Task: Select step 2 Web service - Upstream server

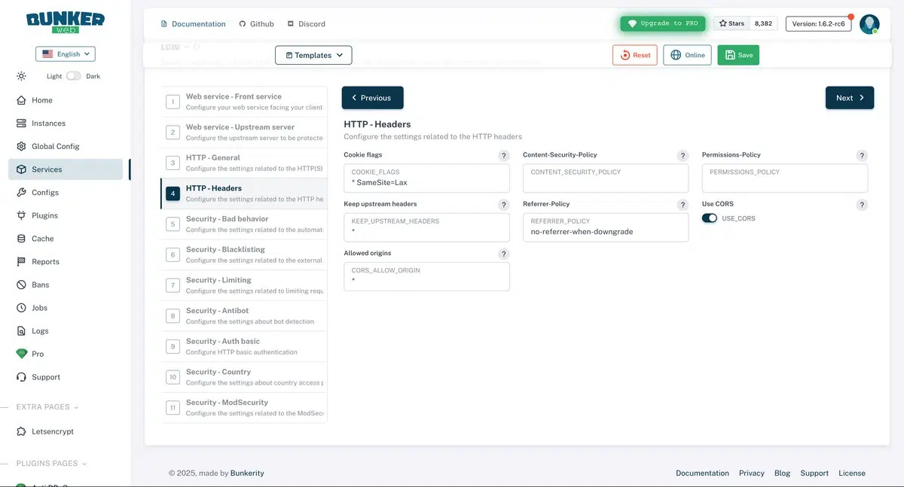Action: point(244,132)
